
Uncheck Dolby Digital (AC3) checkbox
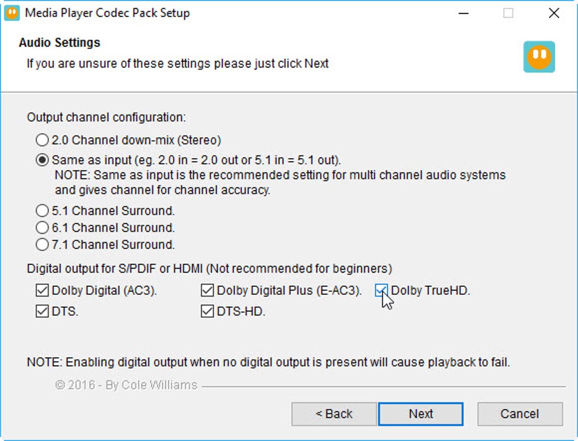pos(42,291)
